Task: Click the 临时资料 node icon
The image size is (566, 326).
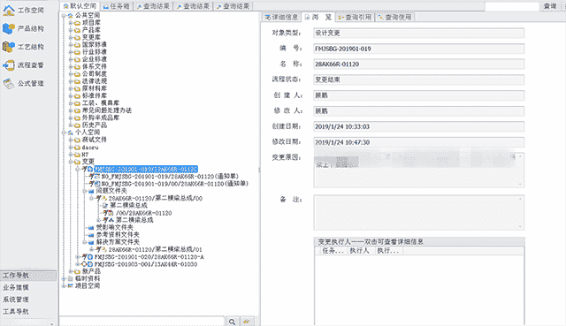Action: tap(71, 279)
